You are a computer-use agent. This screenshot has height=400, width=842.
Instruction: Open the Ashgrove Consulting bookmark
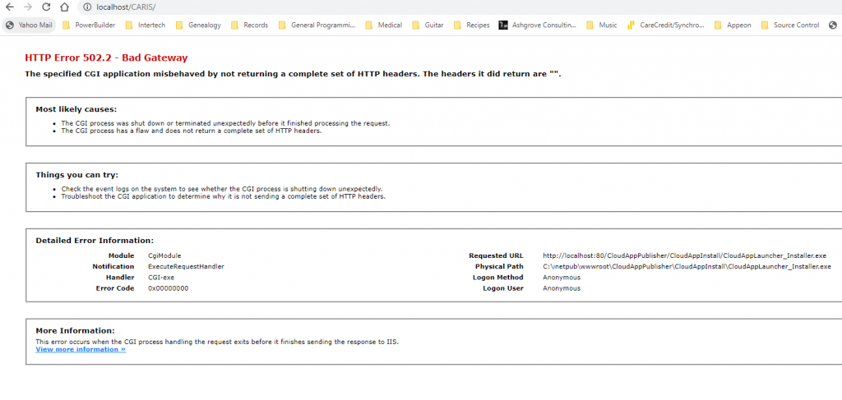[x=537, y=25]
